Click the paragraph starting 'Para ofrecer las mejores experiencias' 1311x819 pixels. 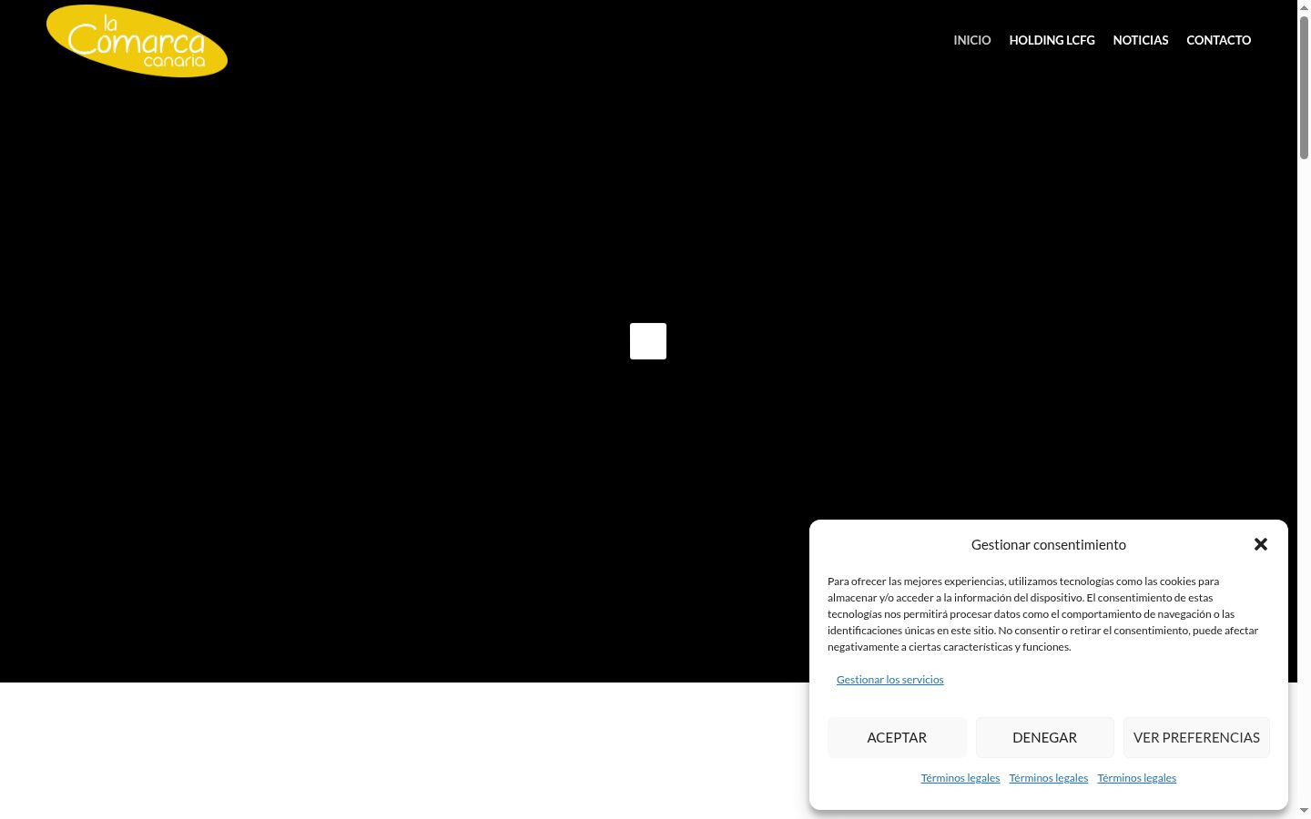coord(1043,614)
